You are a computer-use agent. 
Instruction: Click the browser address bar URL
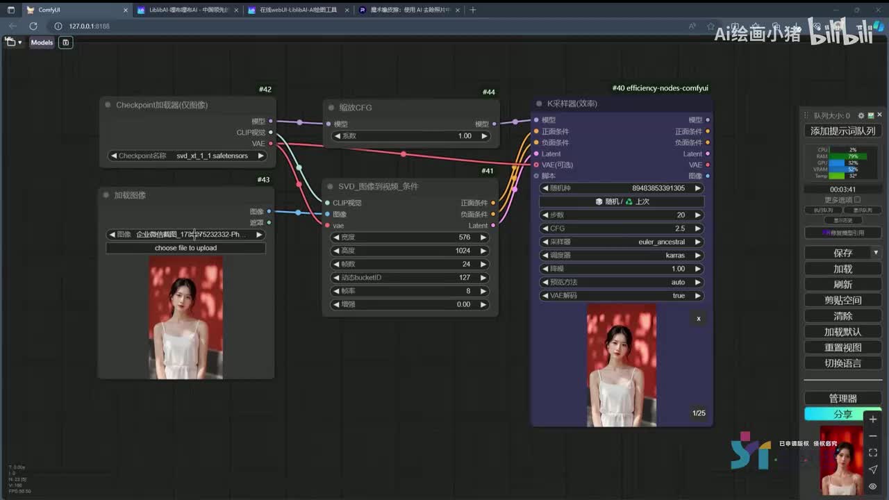[90, 26]
